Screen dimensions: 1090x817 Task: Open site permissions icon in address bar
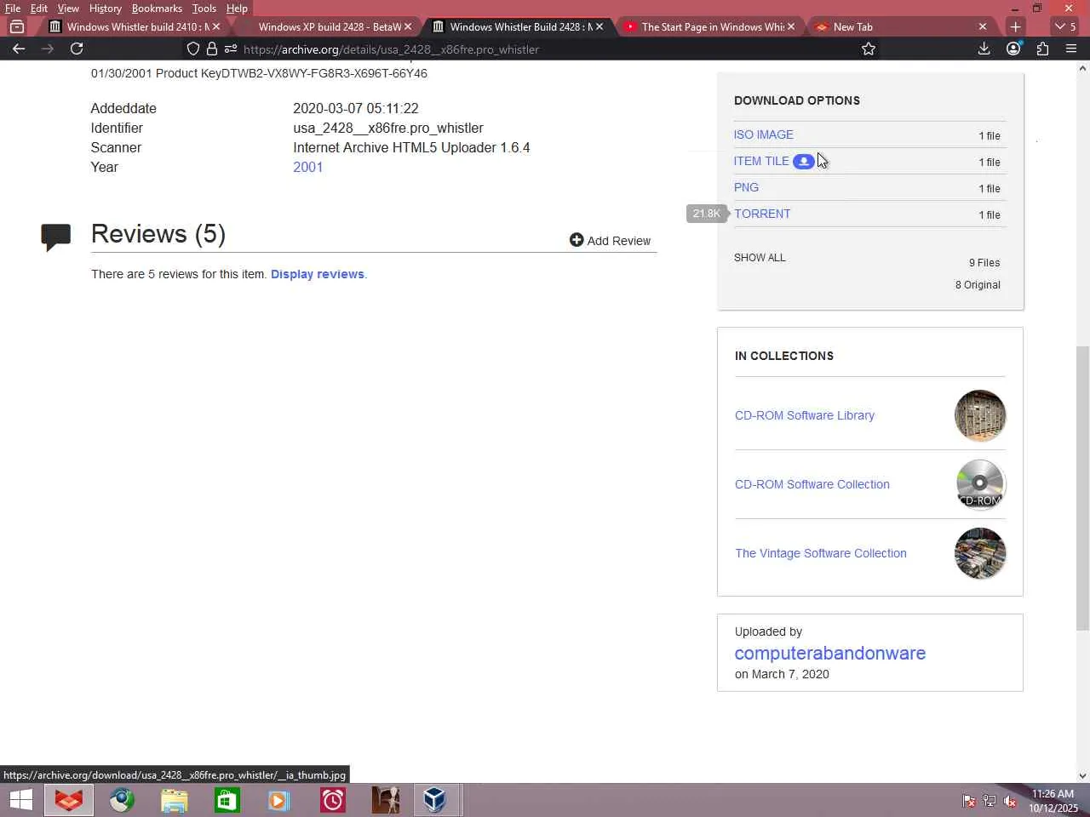click(231, 49)
